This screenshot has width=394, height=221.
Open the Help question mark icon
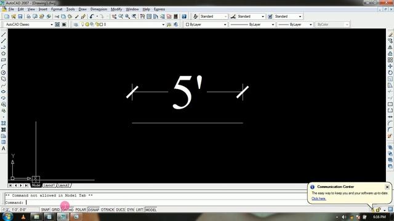pos(184,17)
